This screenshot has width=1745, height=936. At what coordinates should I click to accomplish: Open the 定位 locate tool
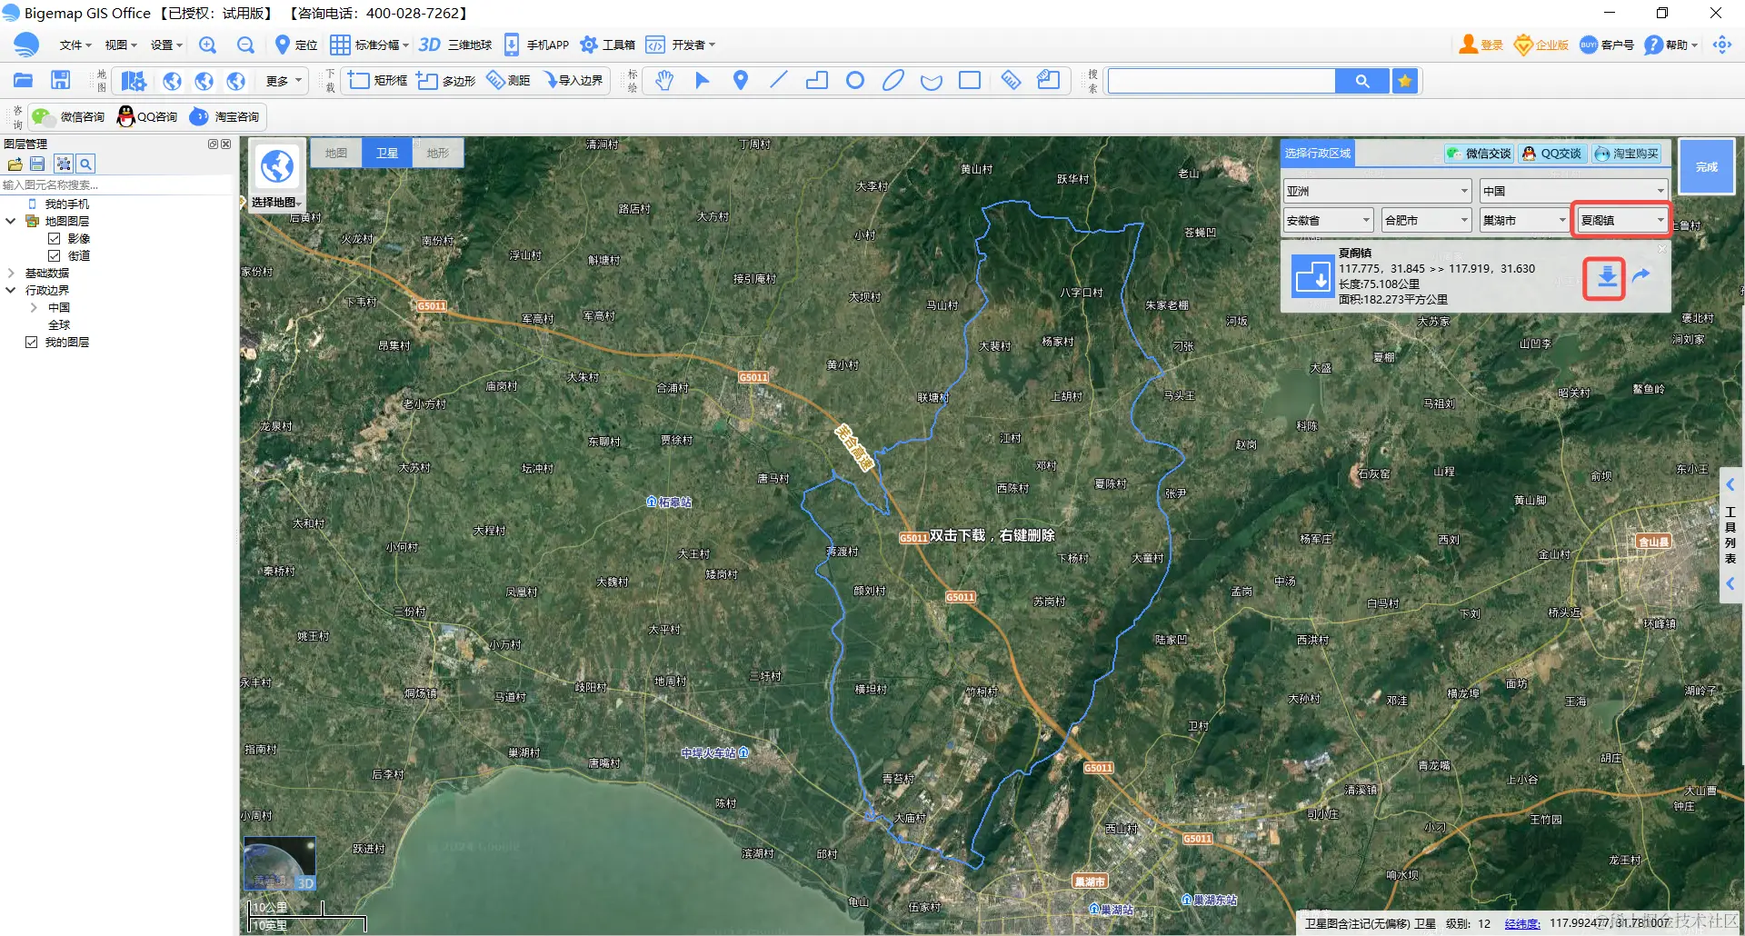pos(296,45)
